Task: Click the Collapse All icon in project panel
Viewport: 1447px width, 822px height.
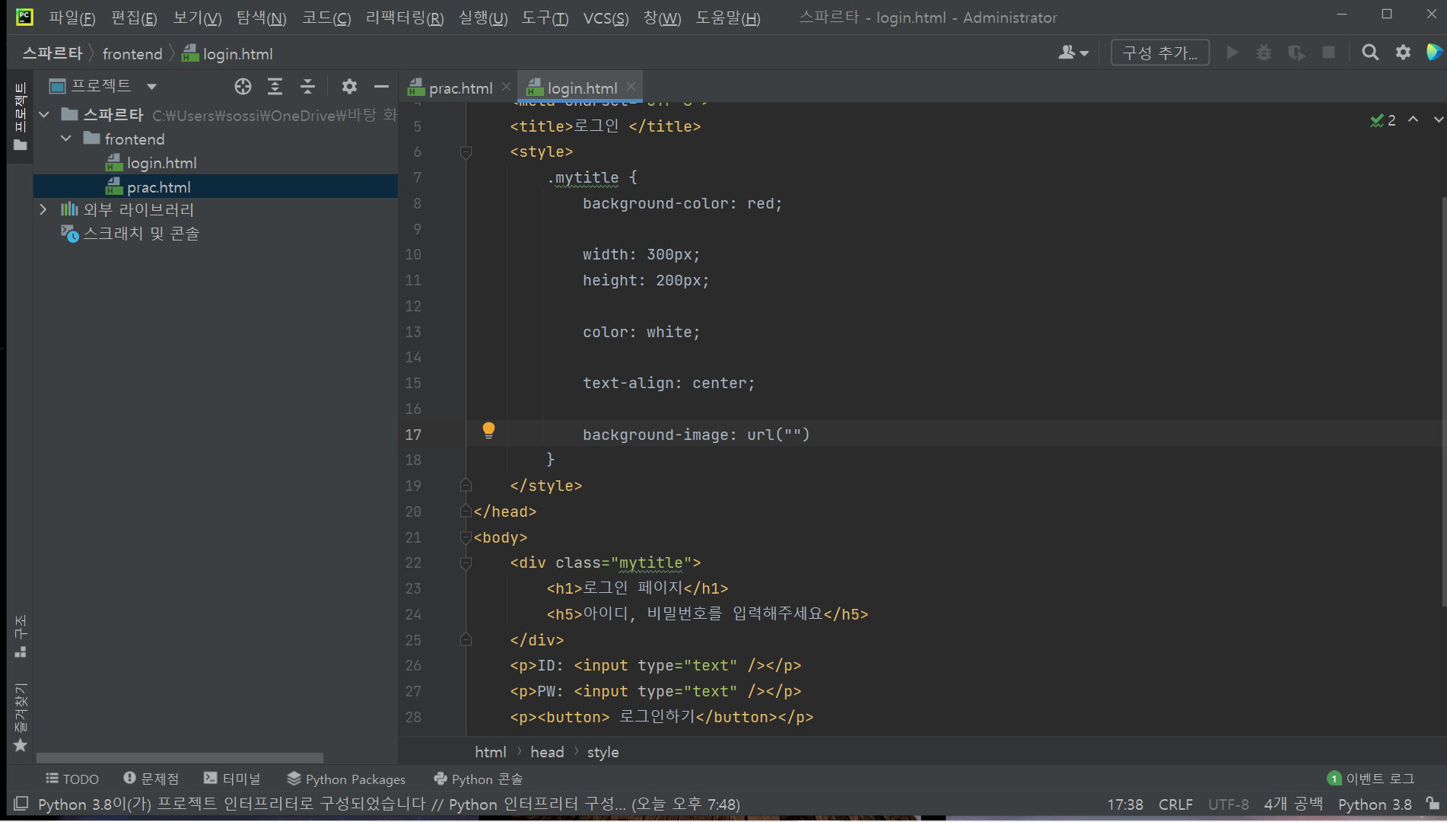Action: tap(307, 87)
